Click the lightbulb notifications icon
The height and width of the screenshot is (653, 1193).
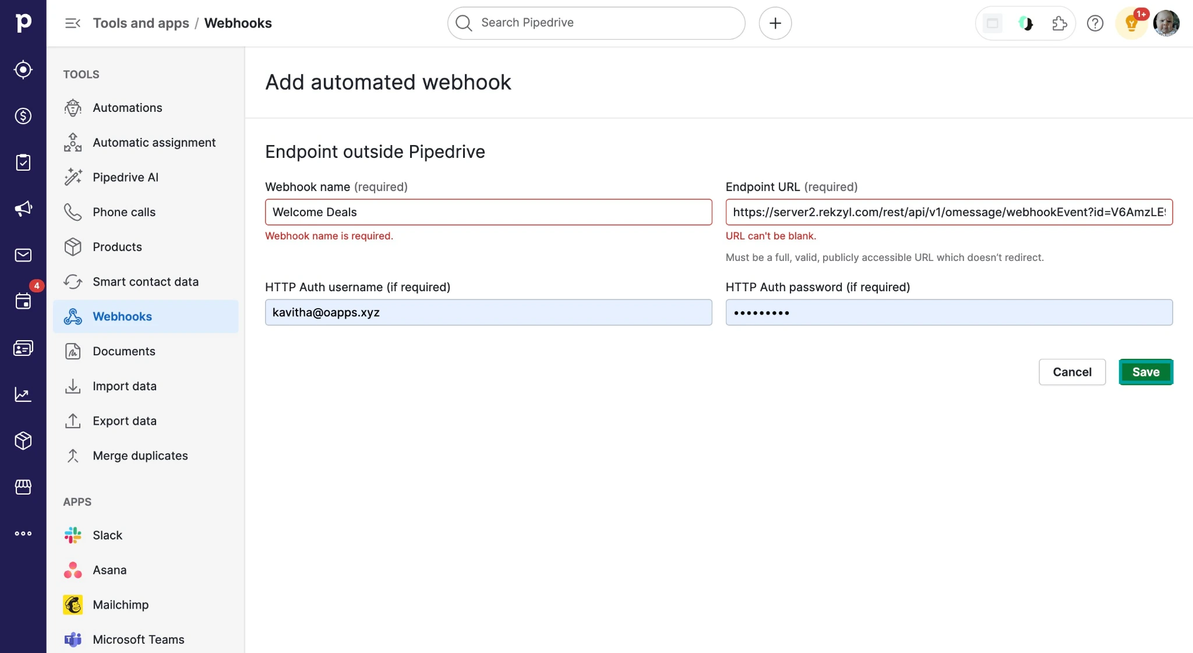[1131, 23]
